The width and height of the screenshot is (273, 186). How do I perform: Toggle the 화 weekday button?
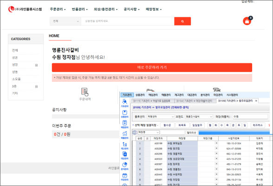pos(216,125)
